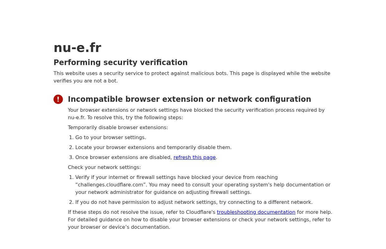Viewport: 386px width, 249px height.
Task: Open the troubleshooting documentation link
Action: pos(256,212)
